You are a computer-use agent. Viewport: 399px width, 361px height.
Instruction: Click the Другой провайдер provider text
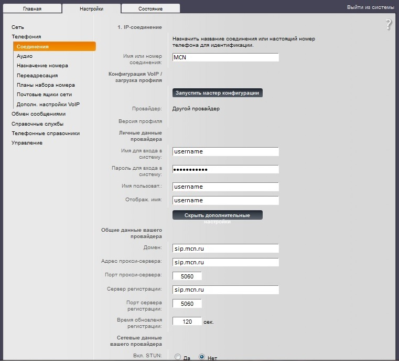(x=196, y=109)
